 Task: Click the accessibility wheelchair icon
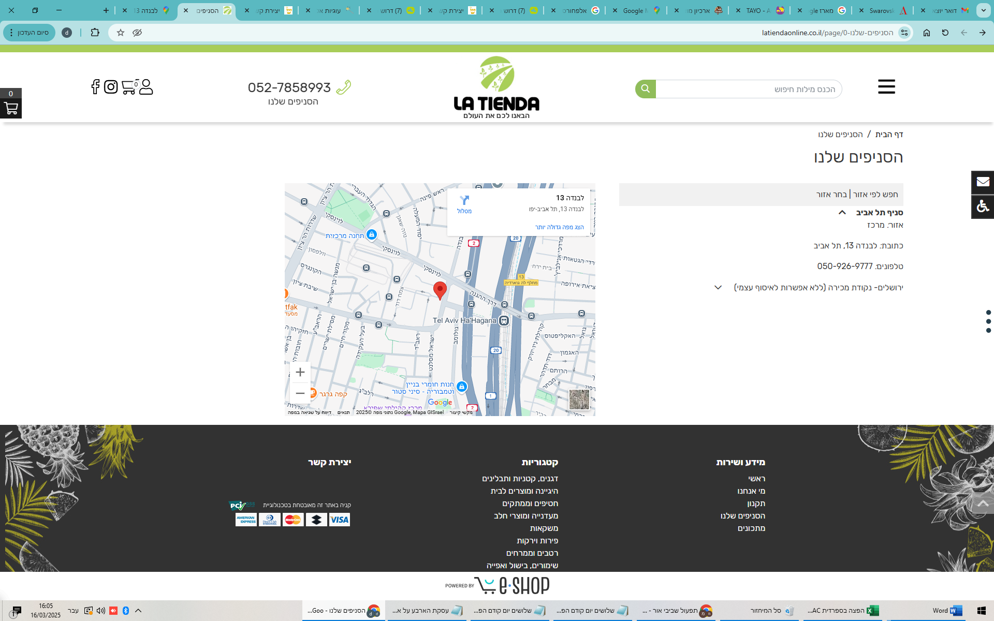(982, 207)
